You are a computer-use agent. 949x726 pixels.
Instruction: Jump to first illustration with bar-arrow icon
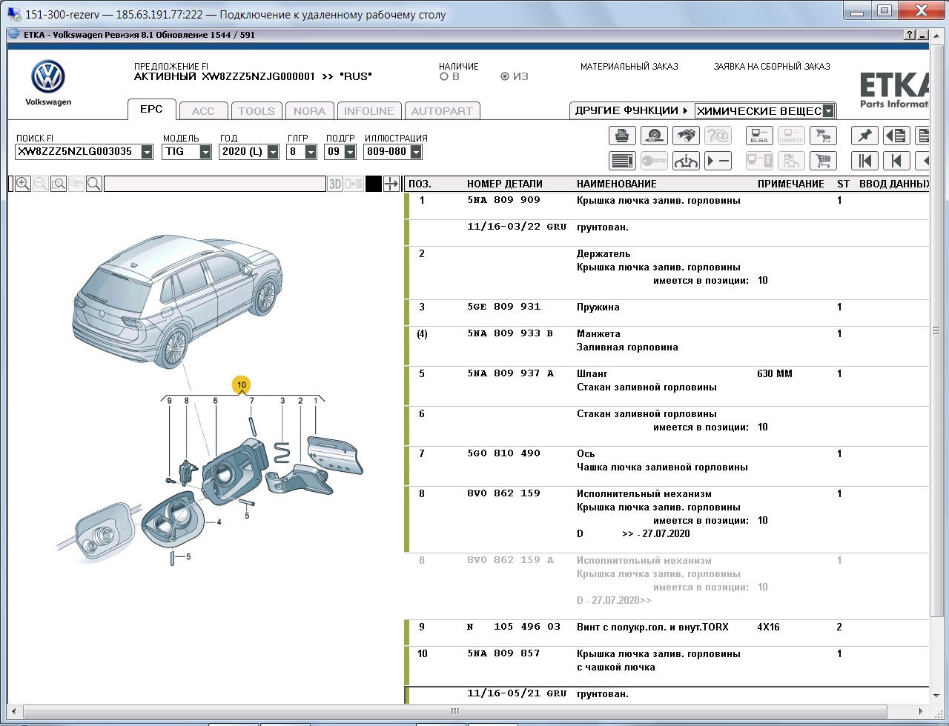click(x=864, y=161)
